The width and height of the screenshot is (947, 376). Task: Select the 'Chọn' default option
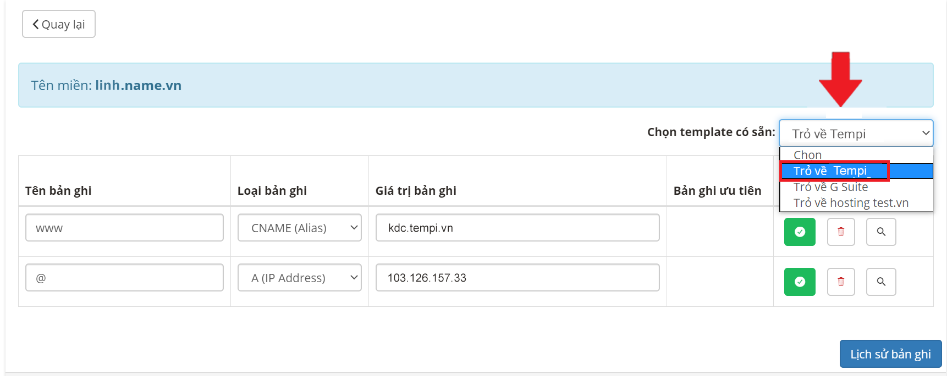(x=807, y=155)
